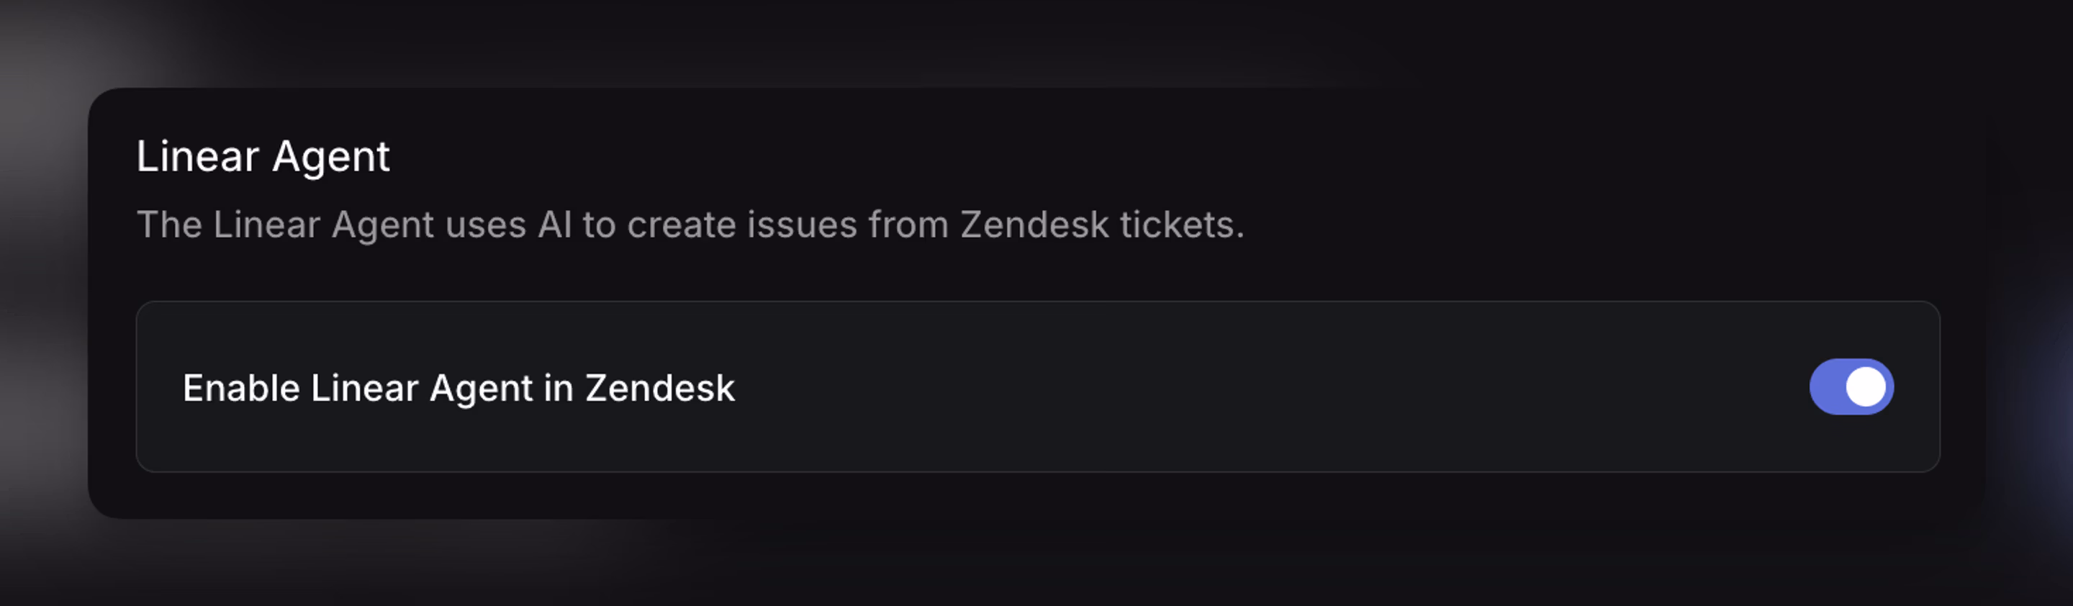The width and height of the screenshot is (2073, 606).
Task: Click the word AI in the description
Action: [x=558, y=226]
